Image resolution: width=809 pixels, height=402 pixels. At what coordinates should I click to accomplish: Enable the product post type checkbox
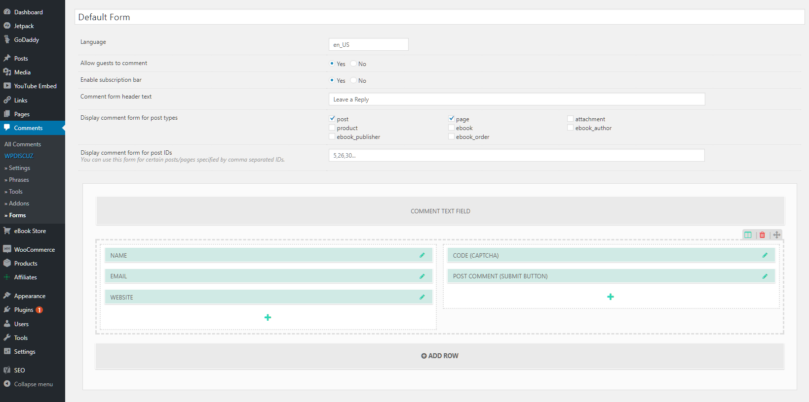click(332, 128)
